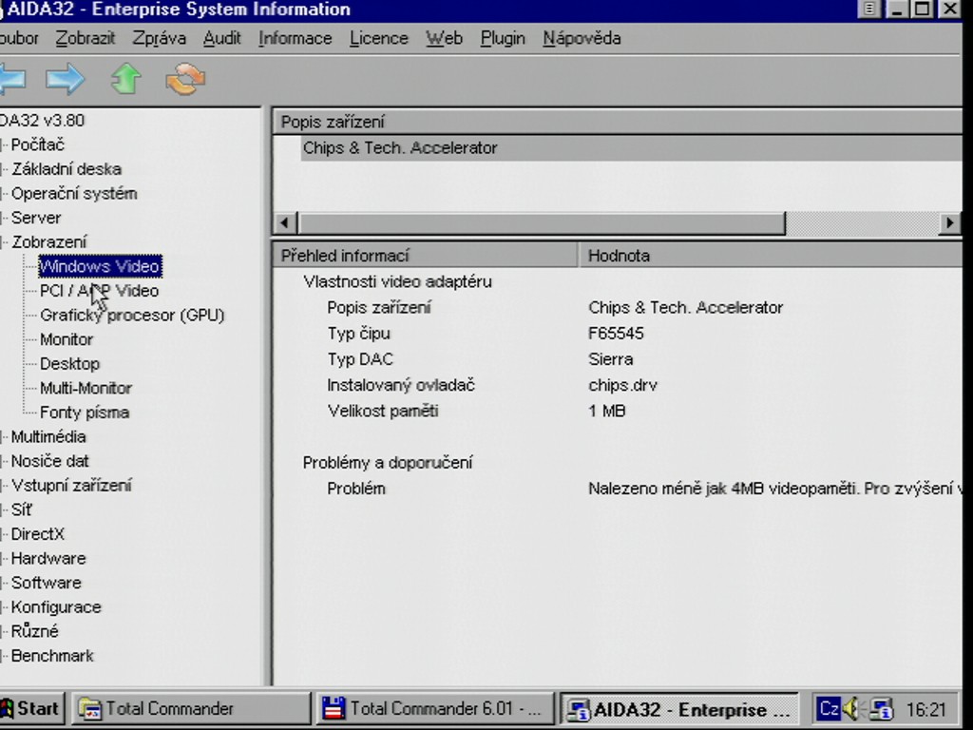Click the Typ čipu row label
973x730 pixels.
(358, 334)
